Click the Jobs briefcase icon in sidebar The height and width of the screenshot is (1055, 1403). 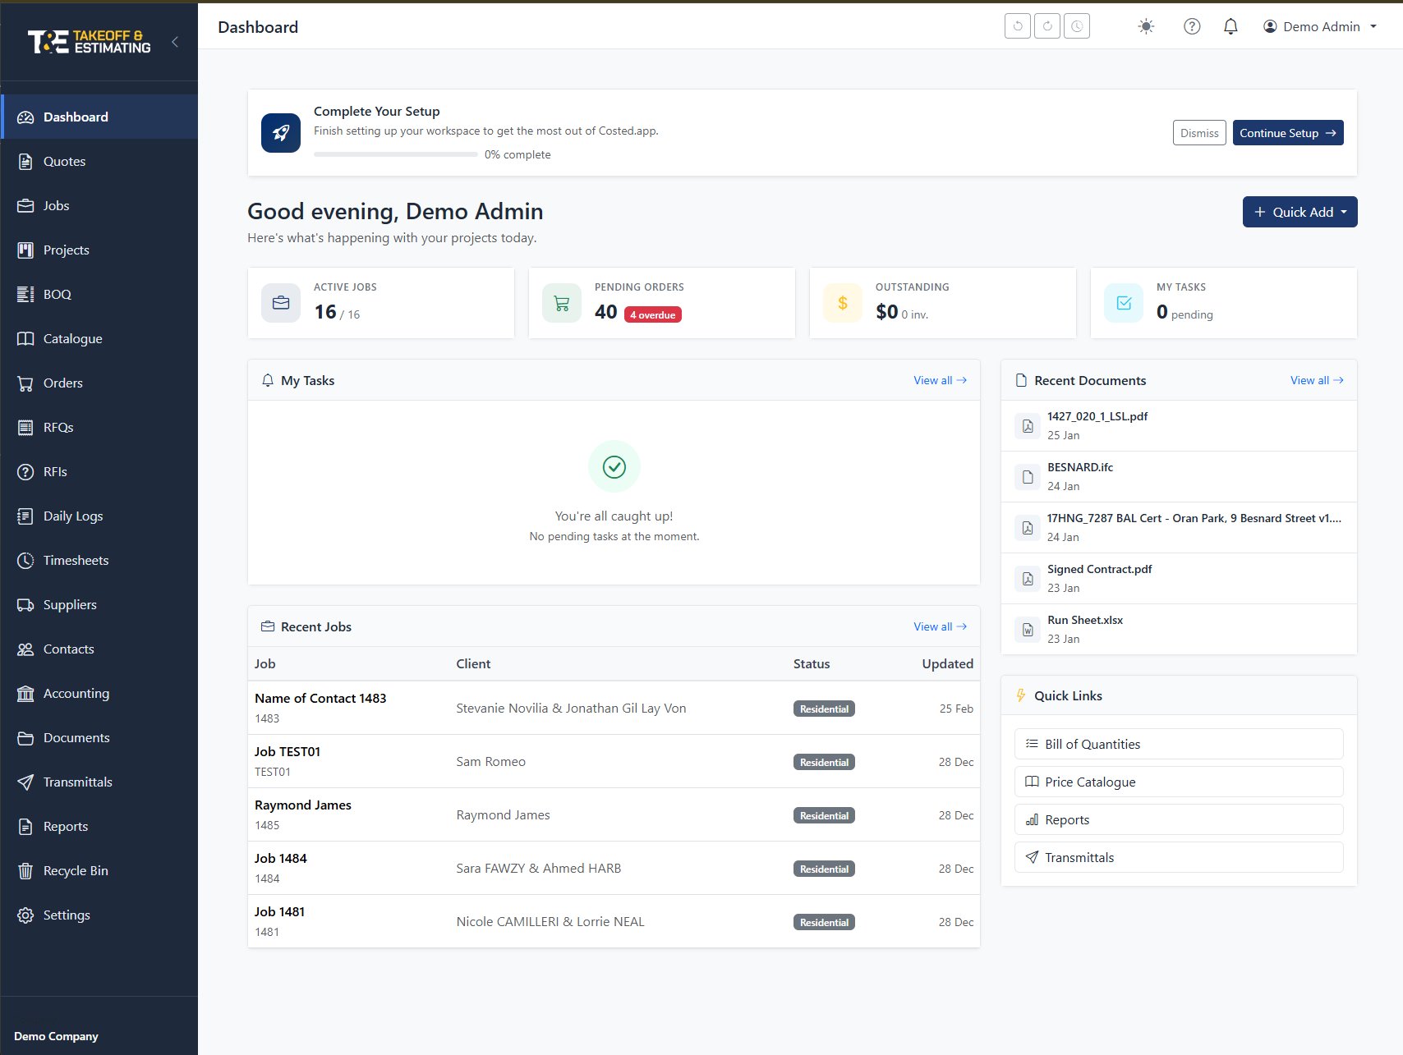point(25,206)
